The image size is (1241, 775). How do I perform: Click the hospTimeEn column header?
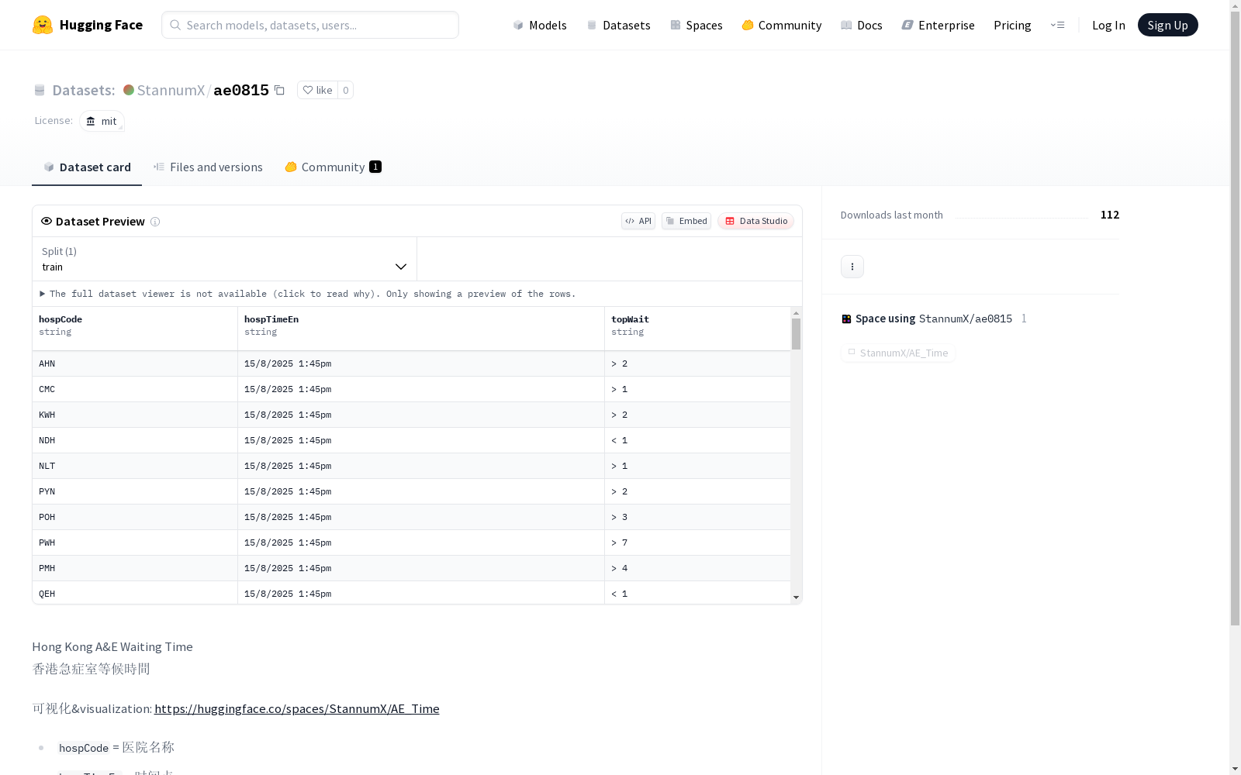(x=421, y=329)
